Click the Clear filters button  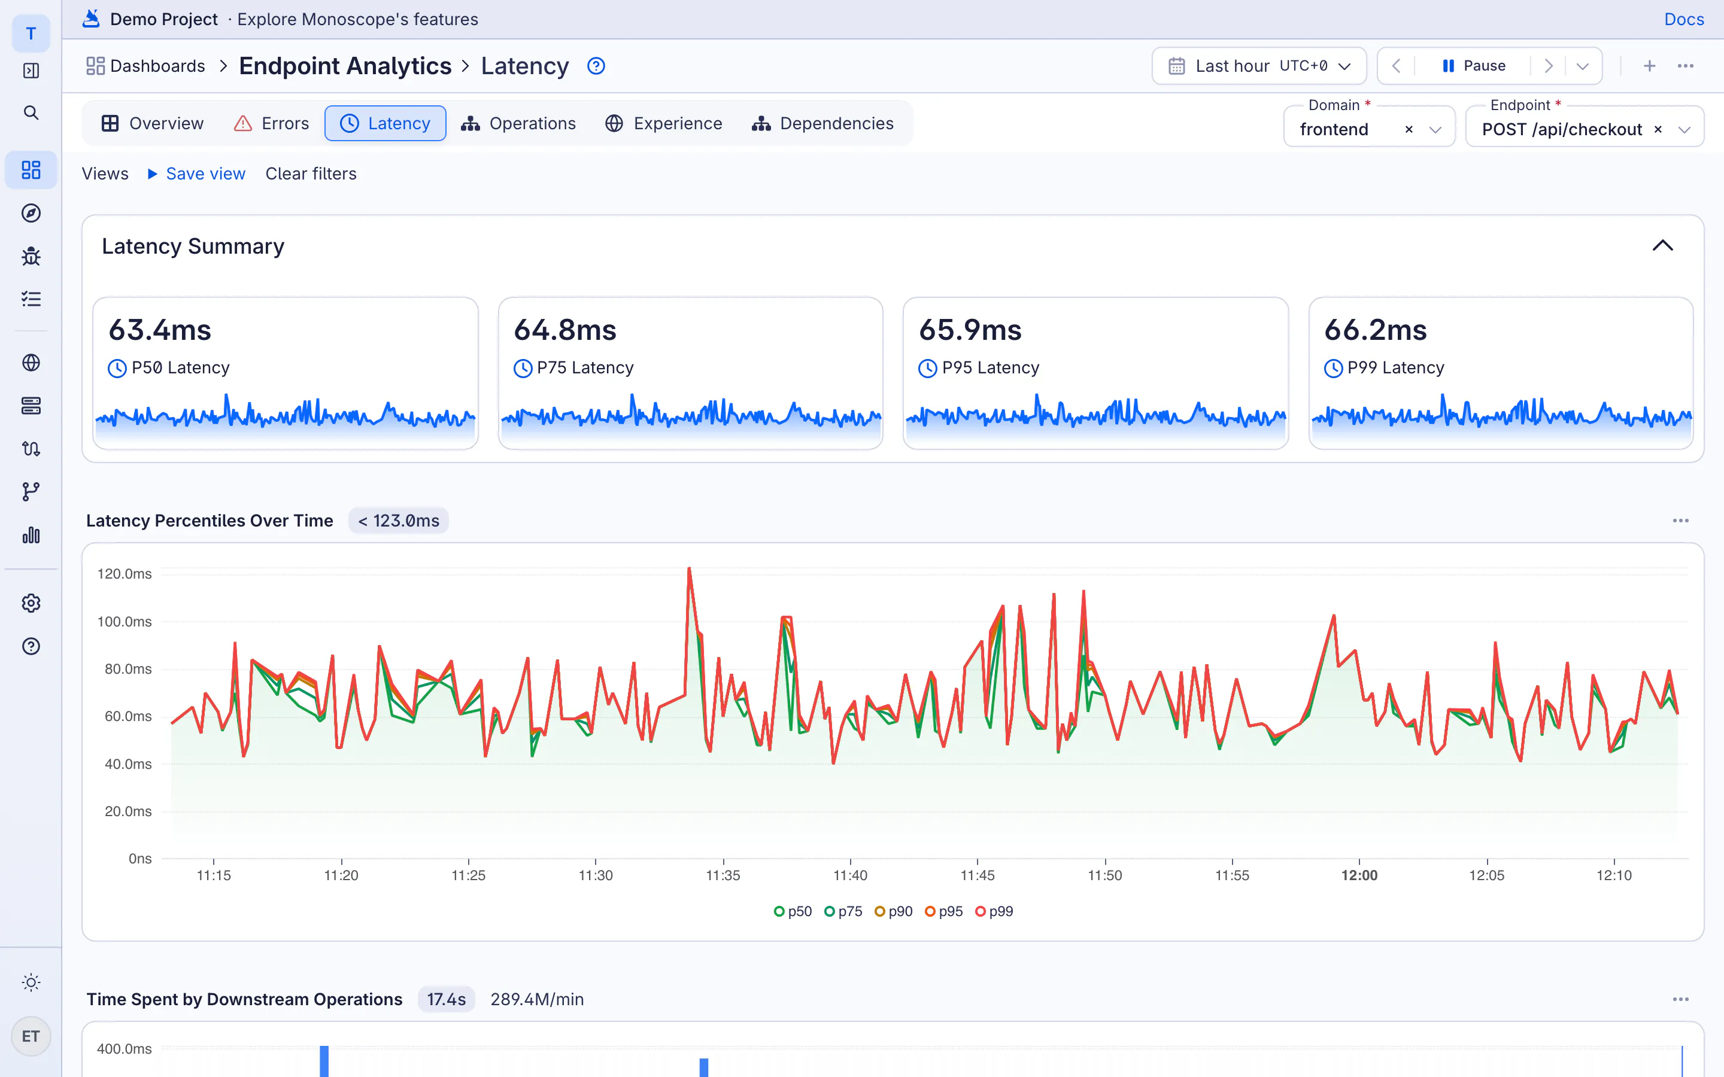click(x=311, y=174)
